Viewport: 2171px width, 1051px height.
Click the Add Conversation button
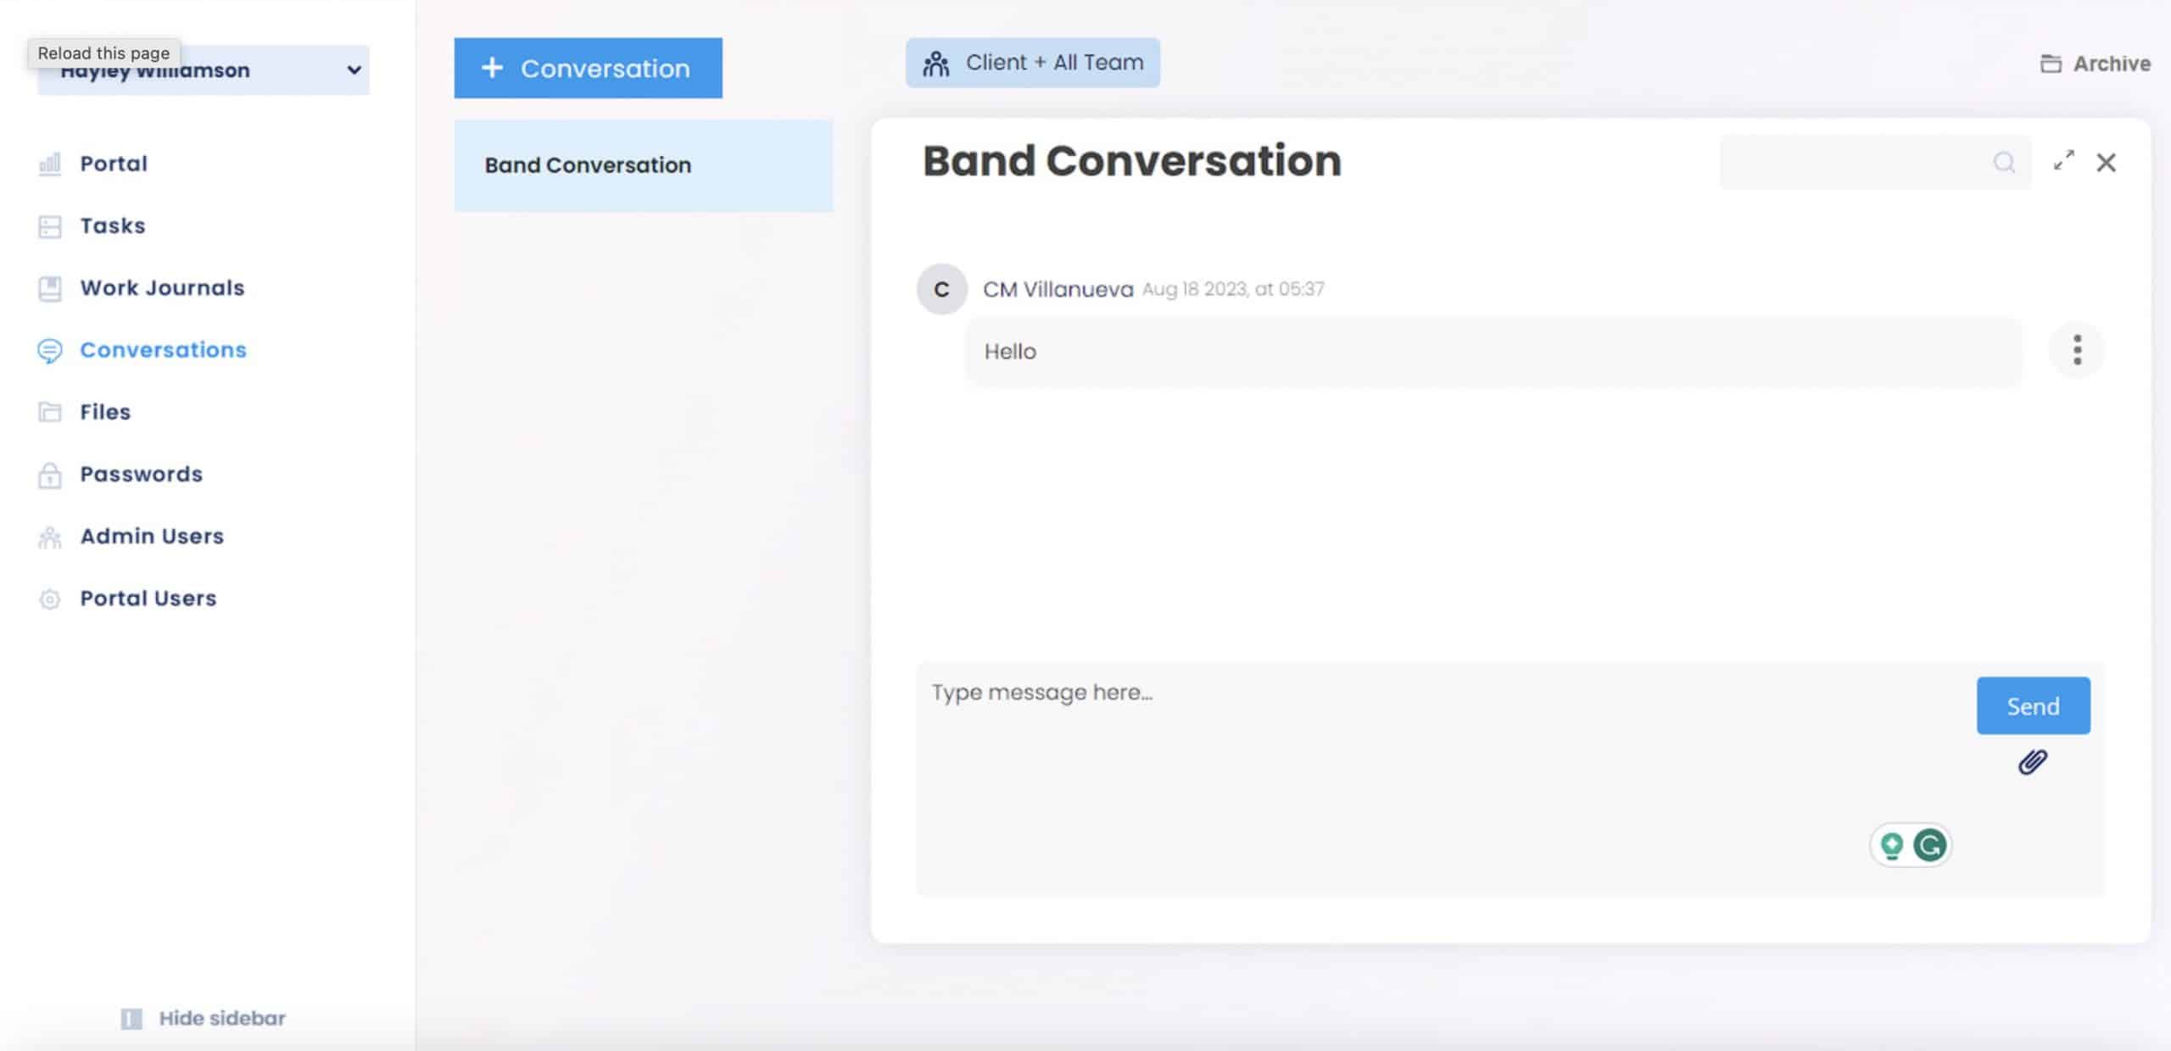point(587,68)
